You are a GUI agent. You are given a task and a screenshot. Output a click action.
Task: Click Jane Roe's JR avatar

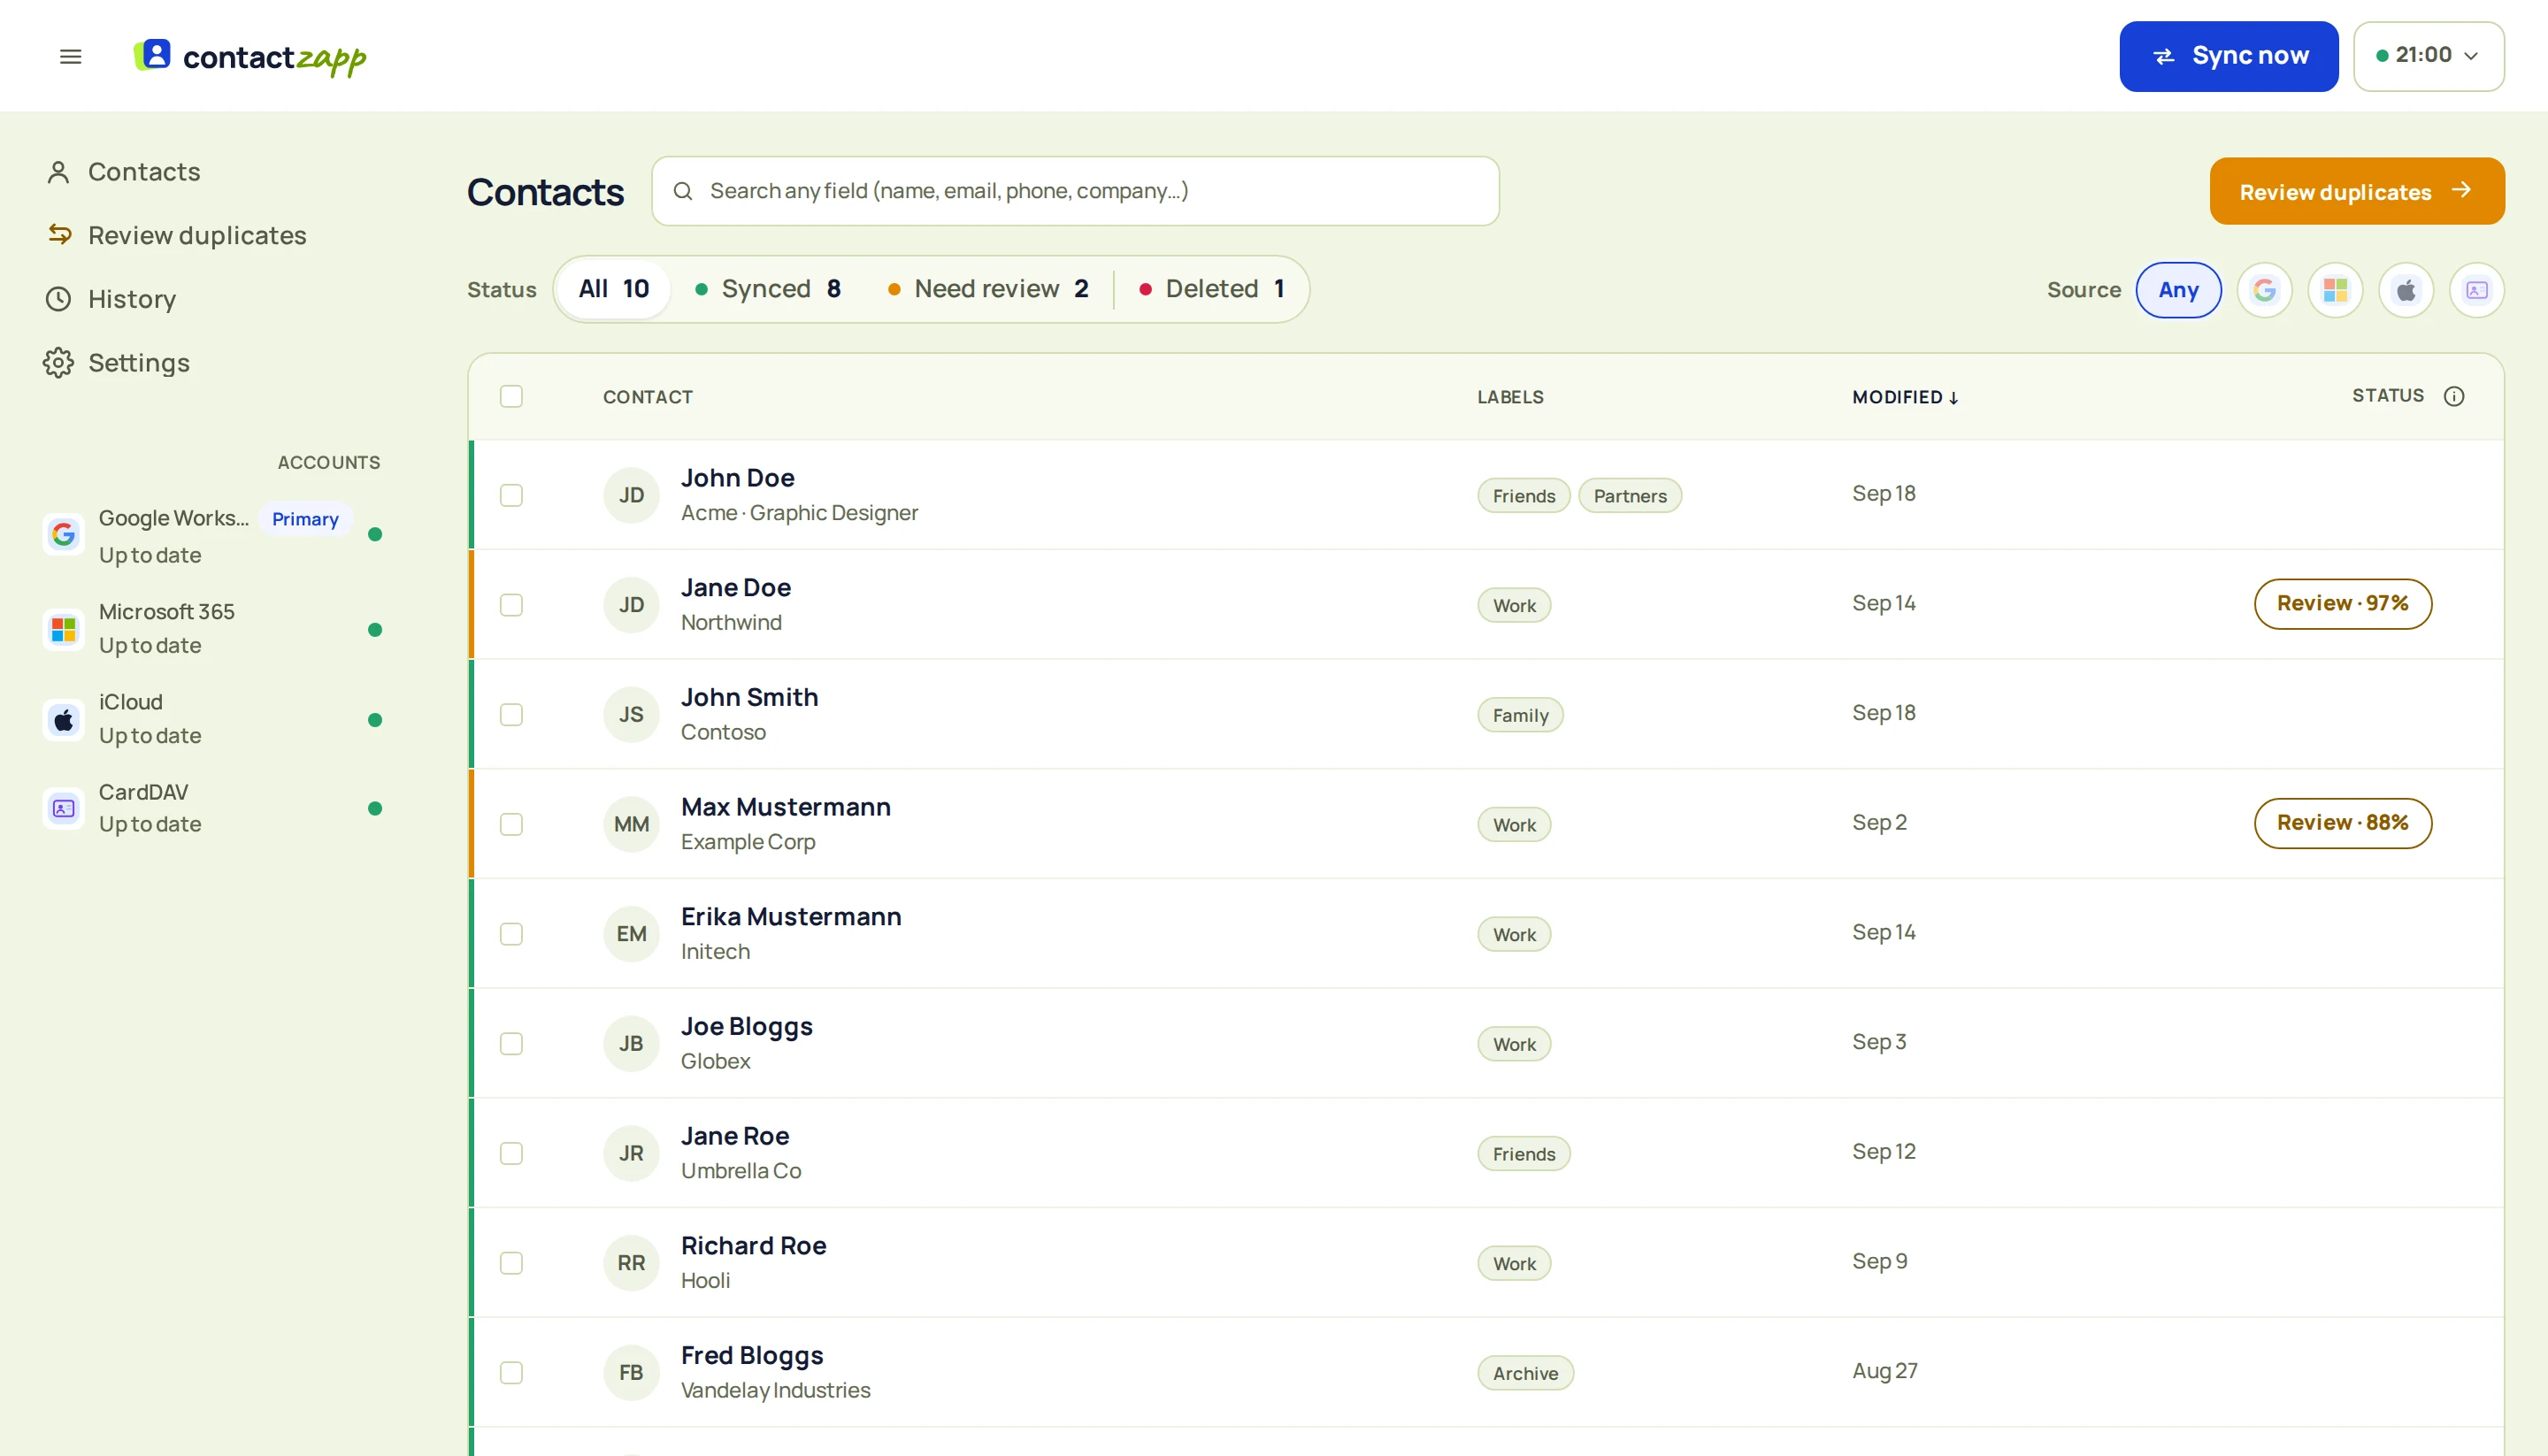click(631, 1153)
